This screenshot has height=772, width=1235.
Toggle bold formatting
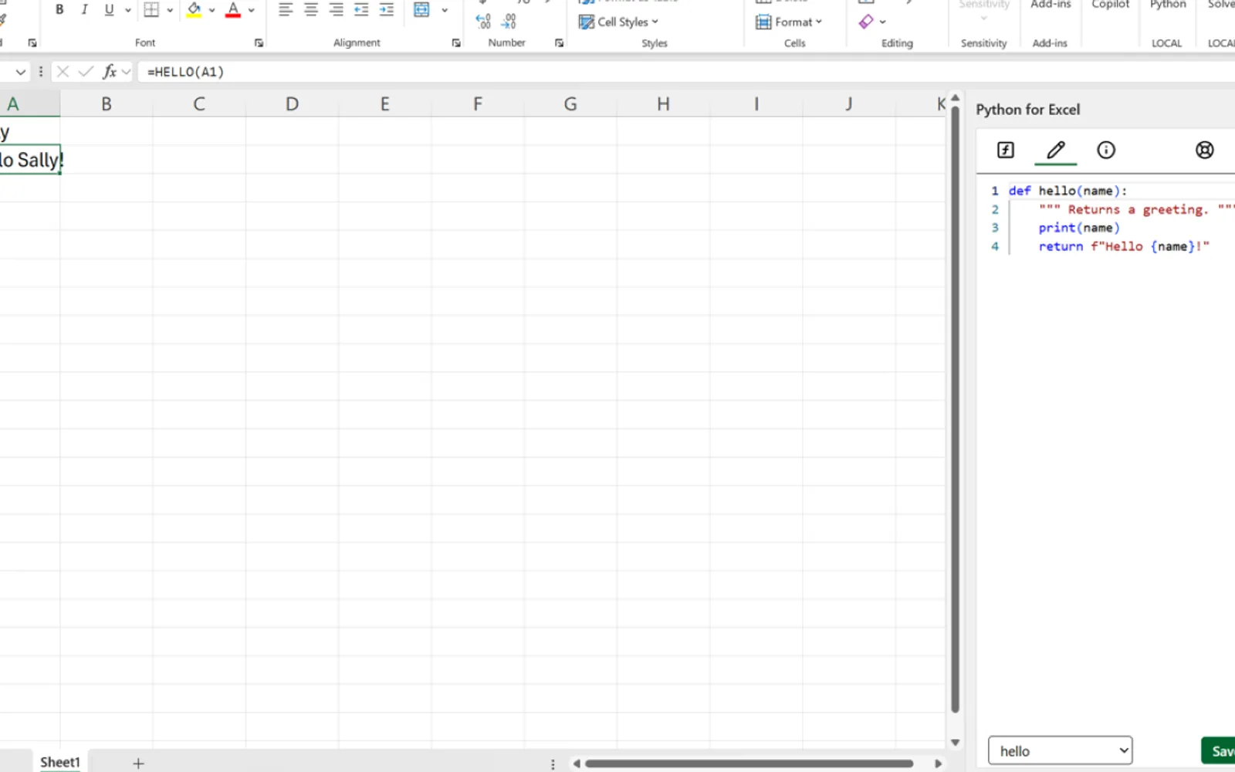click(x=59, y=10)
